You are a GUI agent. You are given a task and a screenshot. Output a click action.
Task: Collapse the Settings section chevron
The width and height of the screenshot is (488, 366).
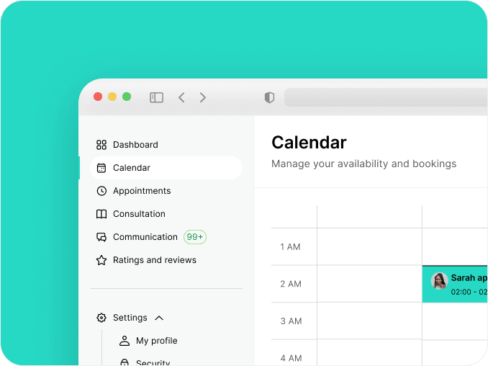pos(159,318)
